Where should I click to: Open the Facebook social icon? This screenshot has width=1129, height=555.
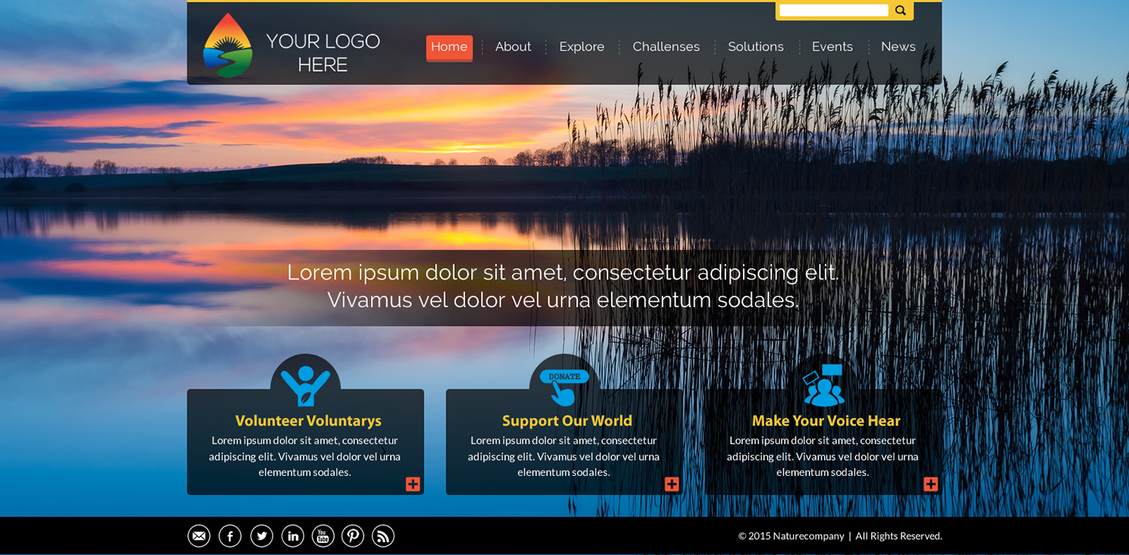point(230,535)
